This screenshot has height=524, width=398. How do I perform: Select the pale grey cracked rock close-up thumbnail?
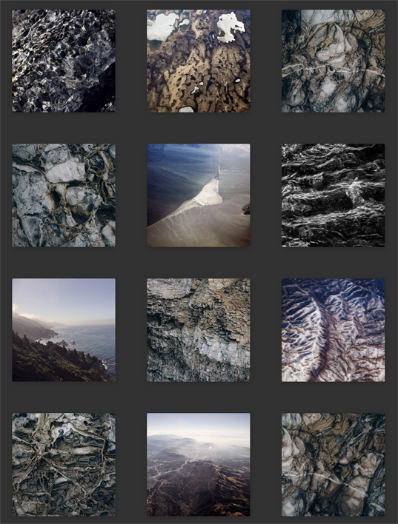pos(64,195)
